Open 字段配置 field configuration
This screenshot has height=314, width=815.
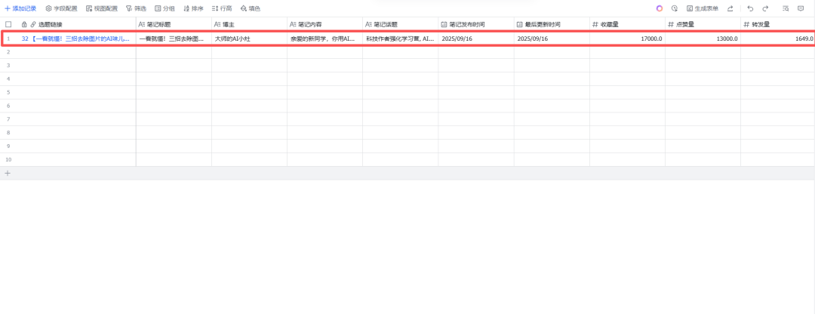point(61,8)
